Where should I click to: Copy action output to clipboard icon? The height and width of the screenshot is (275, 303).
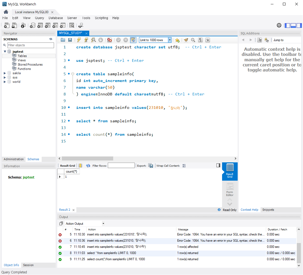pyautogui.click(x=61, y=223)
